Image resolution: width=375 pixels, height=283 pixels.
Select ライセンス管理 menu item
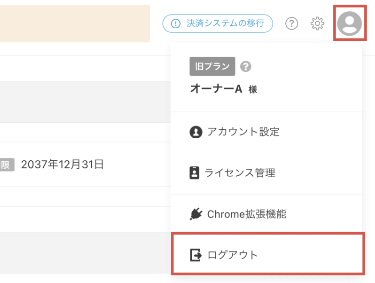[x=266, y=173]
